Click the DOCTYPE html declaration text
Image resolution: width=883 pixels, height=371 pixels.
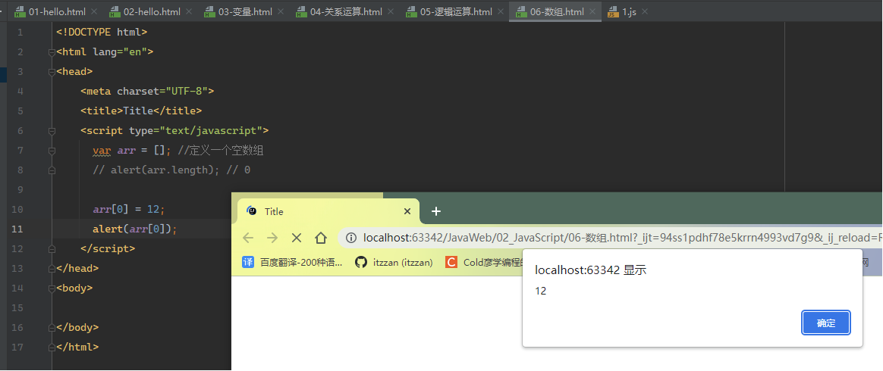[x=102, y=32]
